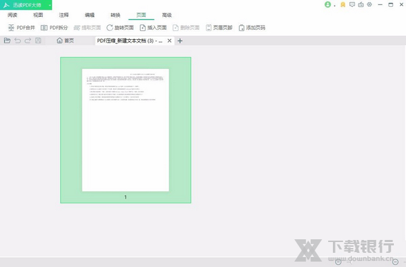Open the 注释 menu tab
The width and height of the screenshot is (406, 267).
[x=64, y=15]
